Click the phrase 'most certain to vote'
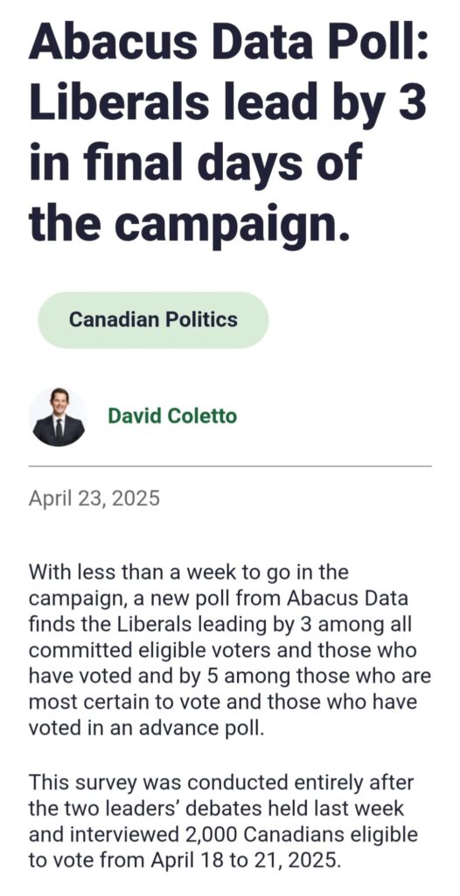 122,703
